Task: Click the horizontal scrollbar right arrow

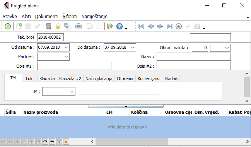Action: click(x=247, y=142)
